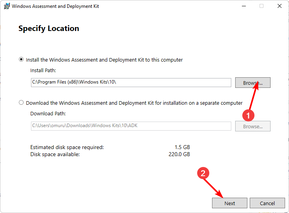Click the Specify Location heading

click(49, 29)
